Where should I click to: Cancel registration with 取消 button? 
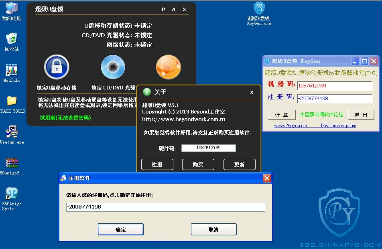213,229
